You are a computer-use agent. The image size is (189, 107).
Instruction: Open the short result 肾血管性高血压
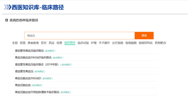[x=24, y=71]
